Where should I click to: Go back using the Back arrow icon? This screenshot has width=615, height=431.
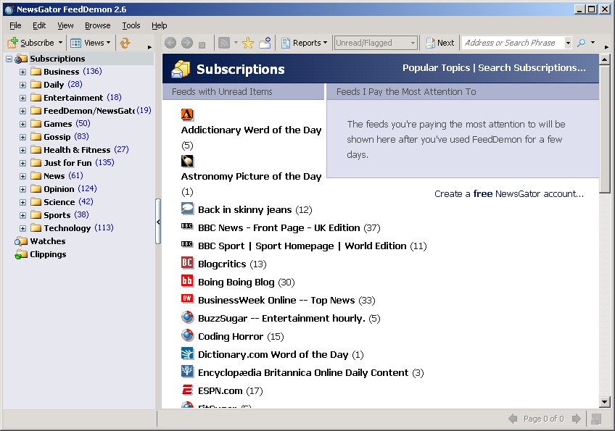tap(170, 43)
